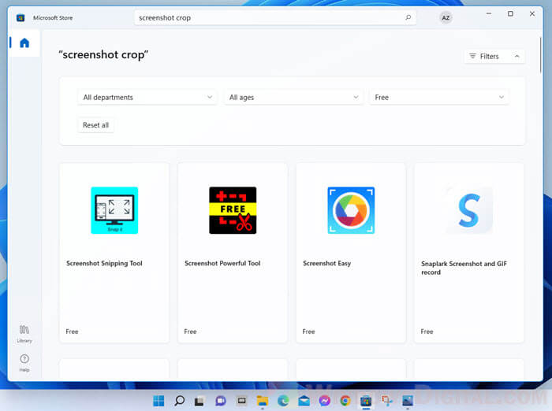Launch Microsoft Edge from the taskbar
The width and height of the screenshot is (552, 411).
[283, 401]
